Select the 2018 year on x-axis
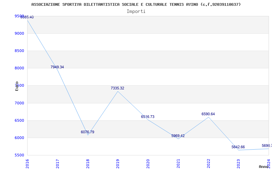The width and height of the screenshot is (272, 170). pos(88,163)
